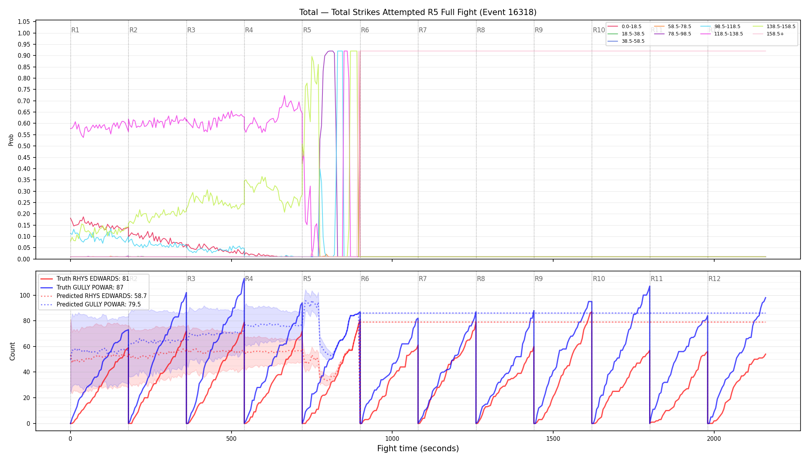Screen dimensions: 809x462
Task: Click the R8 round marker in count plot
Action: (x=481, y=279)
